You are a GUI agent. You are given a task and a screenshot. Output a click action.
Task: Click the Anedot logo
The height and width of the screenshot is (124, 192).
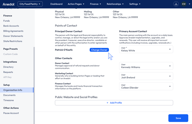point(9,4)
